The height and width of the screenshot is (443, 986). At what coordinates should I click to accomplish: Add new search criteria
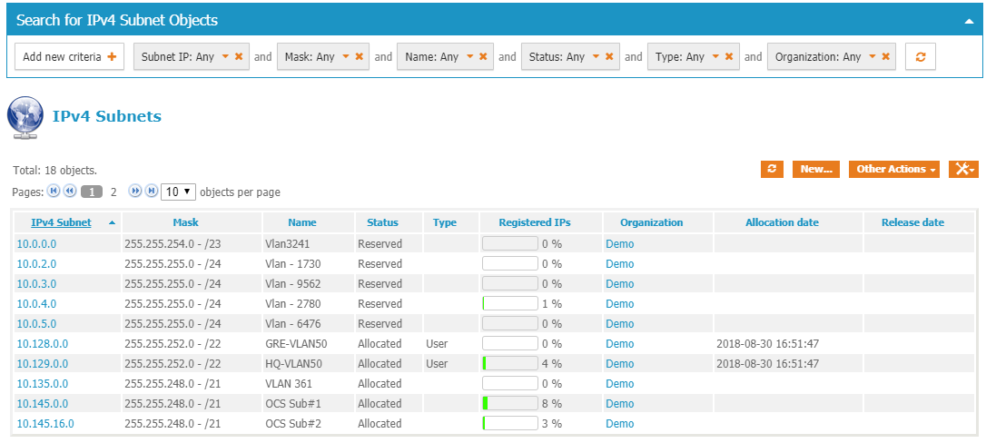tap(69, 56)
